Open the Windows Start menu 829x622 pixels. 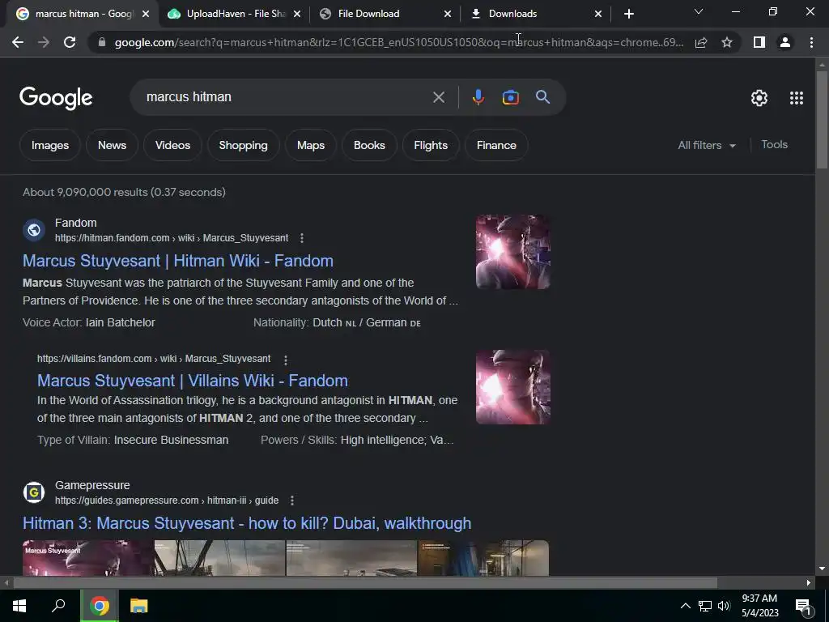coord(19,606)
